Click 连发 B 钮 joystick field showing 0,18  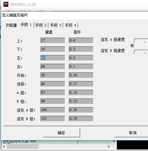[x=81, y=118]
